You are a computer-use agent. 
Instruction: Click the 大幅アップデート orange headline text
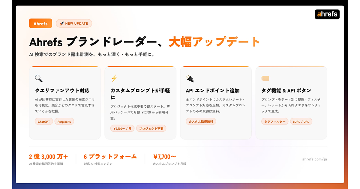click(x=214, y=42)
